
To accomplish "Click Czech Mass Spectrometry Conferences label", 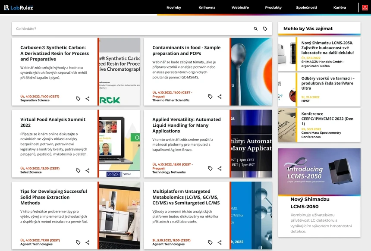I will [321, 135].
